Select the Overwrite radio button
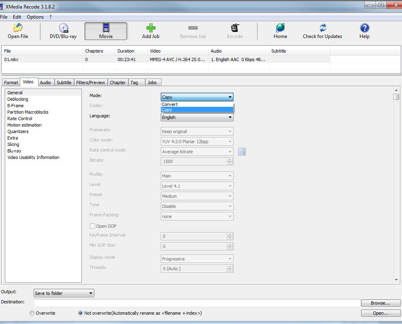 (32, 313)
